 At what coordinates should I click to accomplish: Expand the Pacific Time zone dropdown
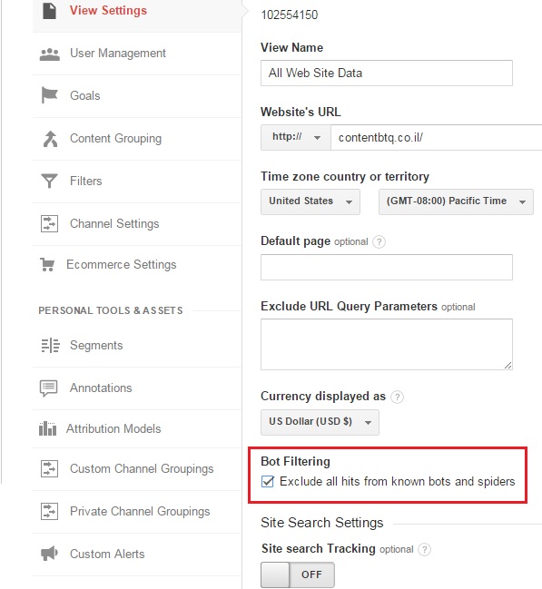pos(456,201)
